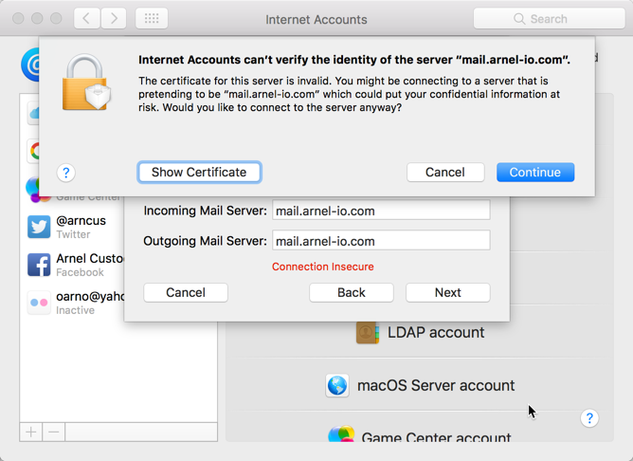Cancel the mail server setup sheet
This screenshot has width=633, height=461.
pos(185,292)
